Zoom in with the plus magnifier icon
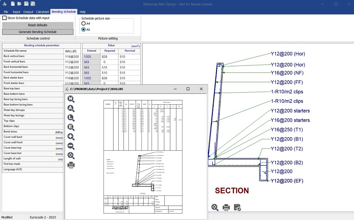This screenshot has height=220, width=354. click(71, 137)
